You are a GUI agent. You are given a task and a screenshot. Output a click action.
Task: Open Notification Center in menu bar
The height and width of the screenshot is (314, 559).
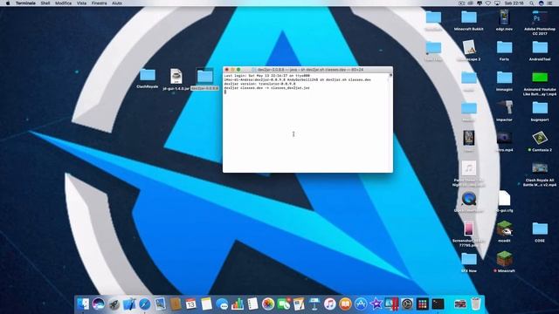click(550, 3)
